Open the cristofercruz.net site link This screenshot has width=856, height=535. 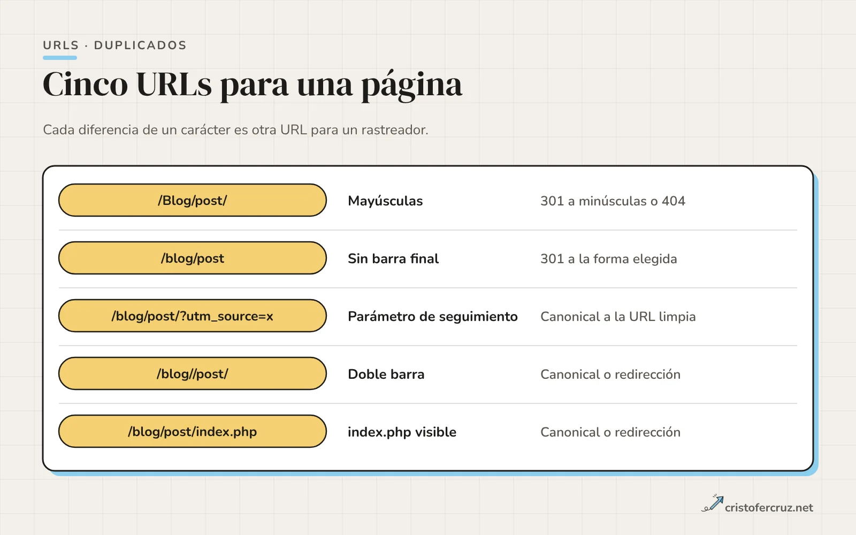point(769,508)
